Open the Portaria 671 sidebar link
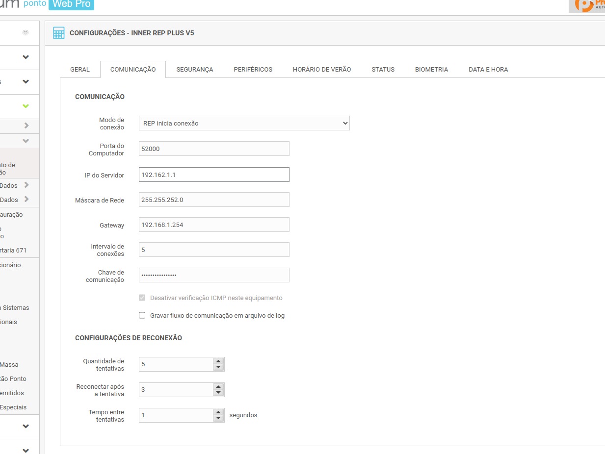 [x=13, y=251]
